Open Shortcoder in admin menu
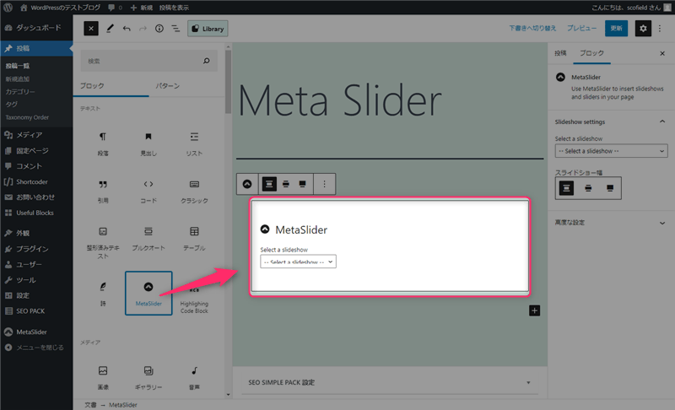This screenshot has width=675, height=410. (36, 181)
